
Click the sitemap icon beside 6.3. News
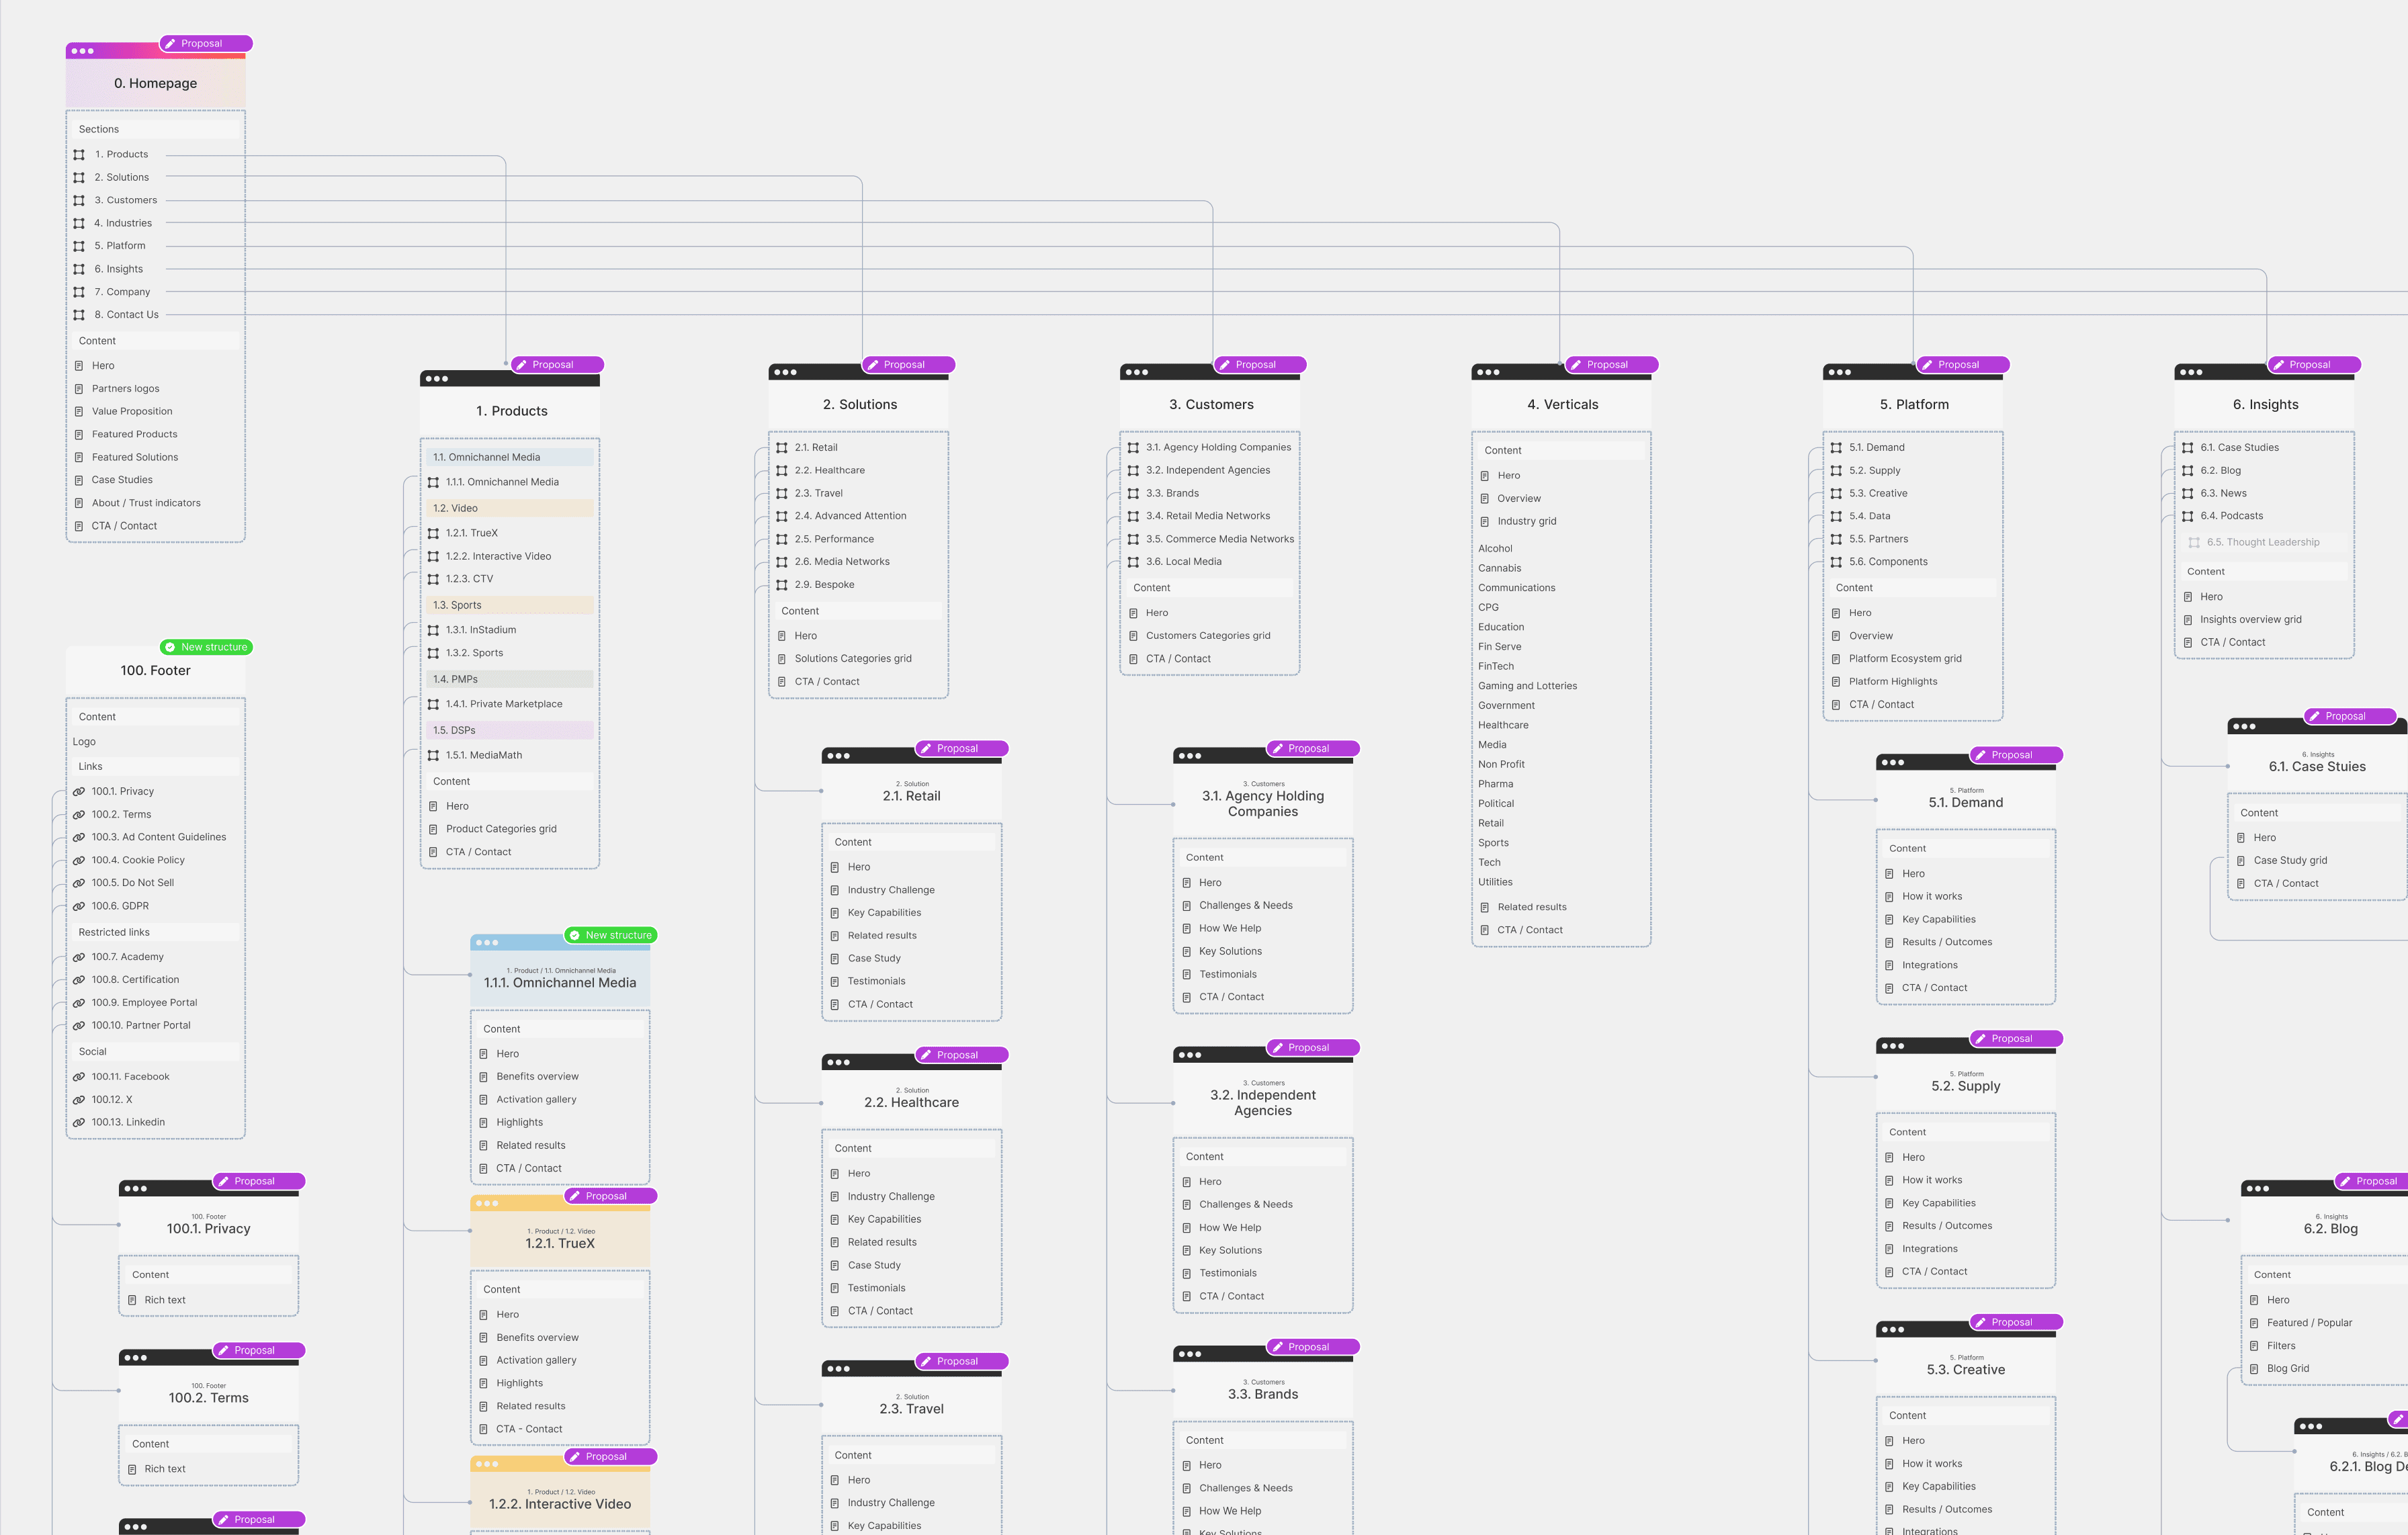(2187, 493)
